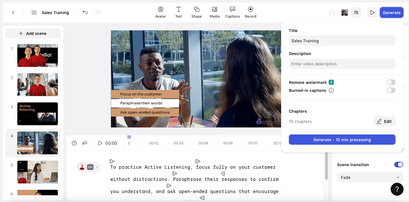Edit the chapters
The height and width of the screenshot is (202, 409).
pos(384,121)
